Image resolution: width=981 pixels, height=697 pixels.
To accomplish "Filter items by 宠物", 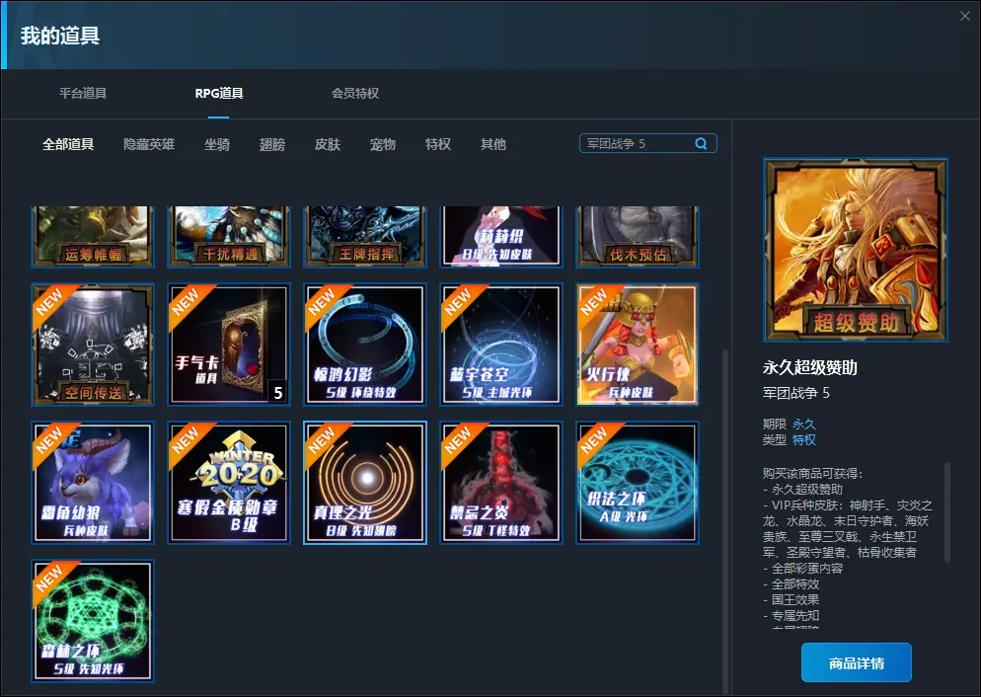I will (x=383, y=144).
